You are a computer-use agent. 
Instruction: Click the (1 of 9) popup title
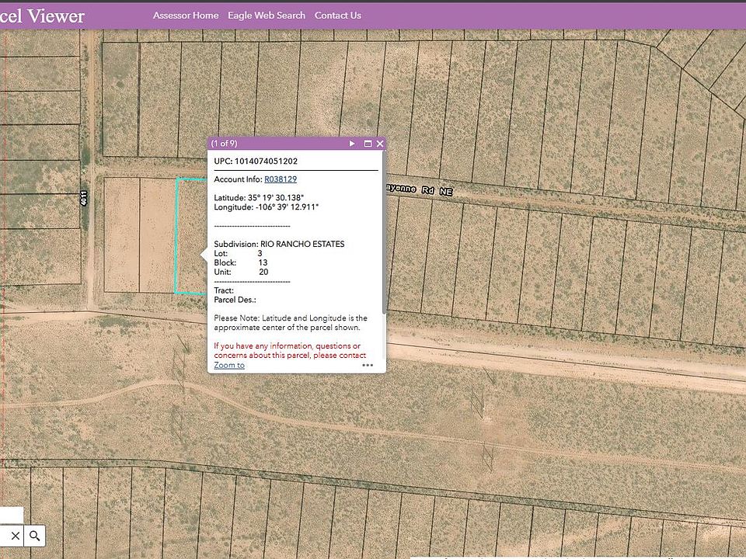pyautogui.click(x=224, y=143)
